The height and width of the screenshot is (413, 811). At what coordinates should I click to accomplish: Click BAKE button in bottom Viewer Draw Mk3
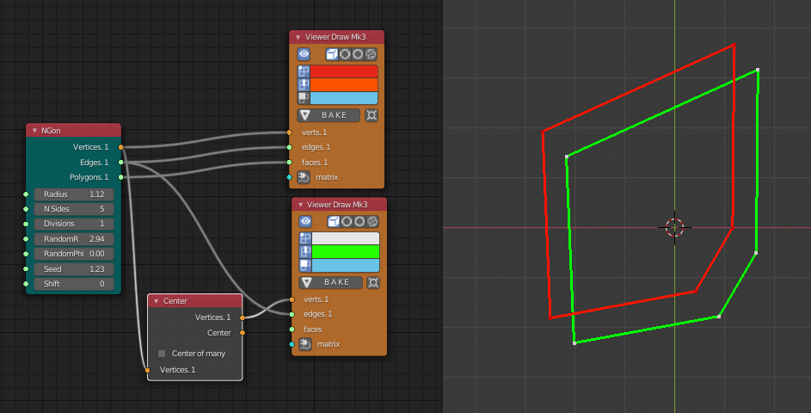pyautogui.click(x=330, y=282)
